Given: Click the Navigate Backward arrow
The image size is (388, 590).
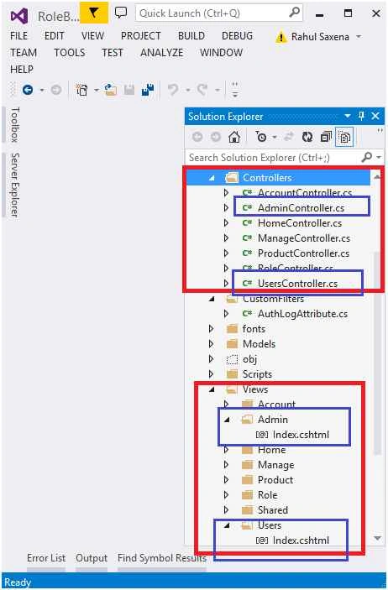Looking at the screenshot, I should (28, 90).
